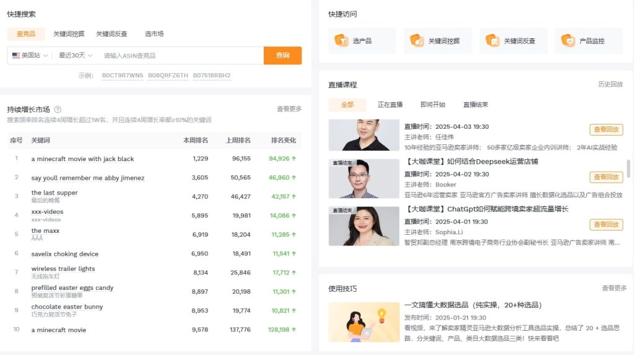Click the 排名变化 column header
The width and height of the screenshot is (634, 355).
click(x=284, y=140)
